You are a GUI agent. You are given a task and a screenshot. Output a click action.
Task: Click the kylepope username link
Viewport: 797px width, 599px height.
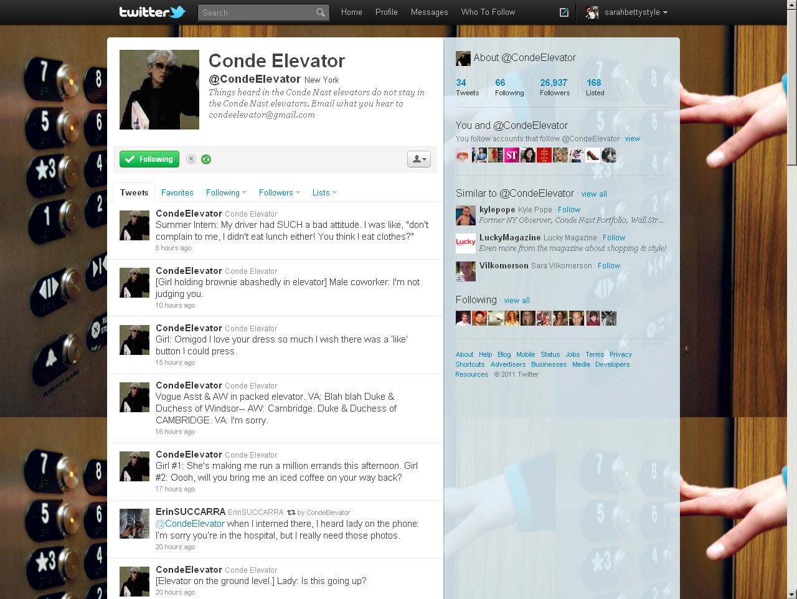point(498,210)
